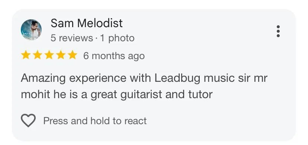Viewport: 308px width, 145px height.
Task: Click the review text about Leadbug music
Action: (144, 86)
